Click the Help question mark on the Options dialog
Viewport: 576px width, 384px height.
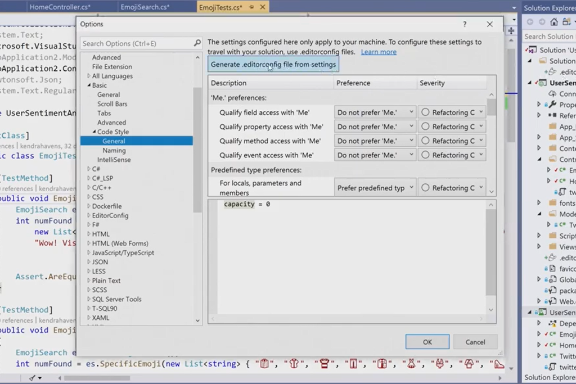pos(464,24)
